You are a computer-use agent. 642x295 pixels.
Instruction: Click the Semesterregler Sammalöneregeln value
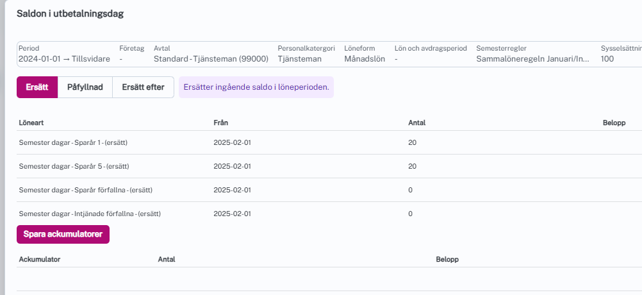tap(532, 58)
